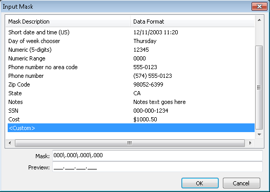This screenshot has width=270, height=192.
Task: Click the Mask Description column header
Action: pyautogui.click(x=68, y=22)
